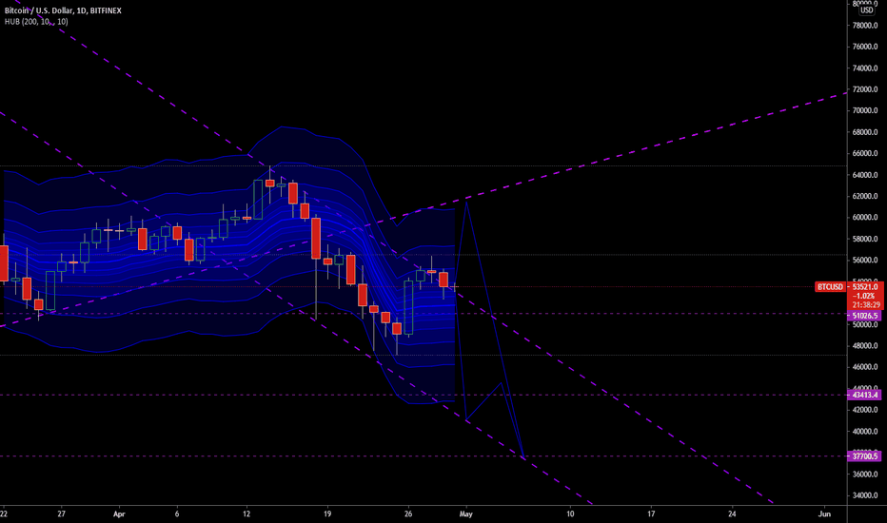Click the 19 date label on time axis

(x=327, y=513)
